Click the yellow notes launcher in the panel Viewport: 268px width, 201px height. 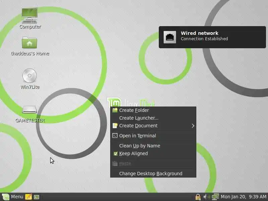28,197
